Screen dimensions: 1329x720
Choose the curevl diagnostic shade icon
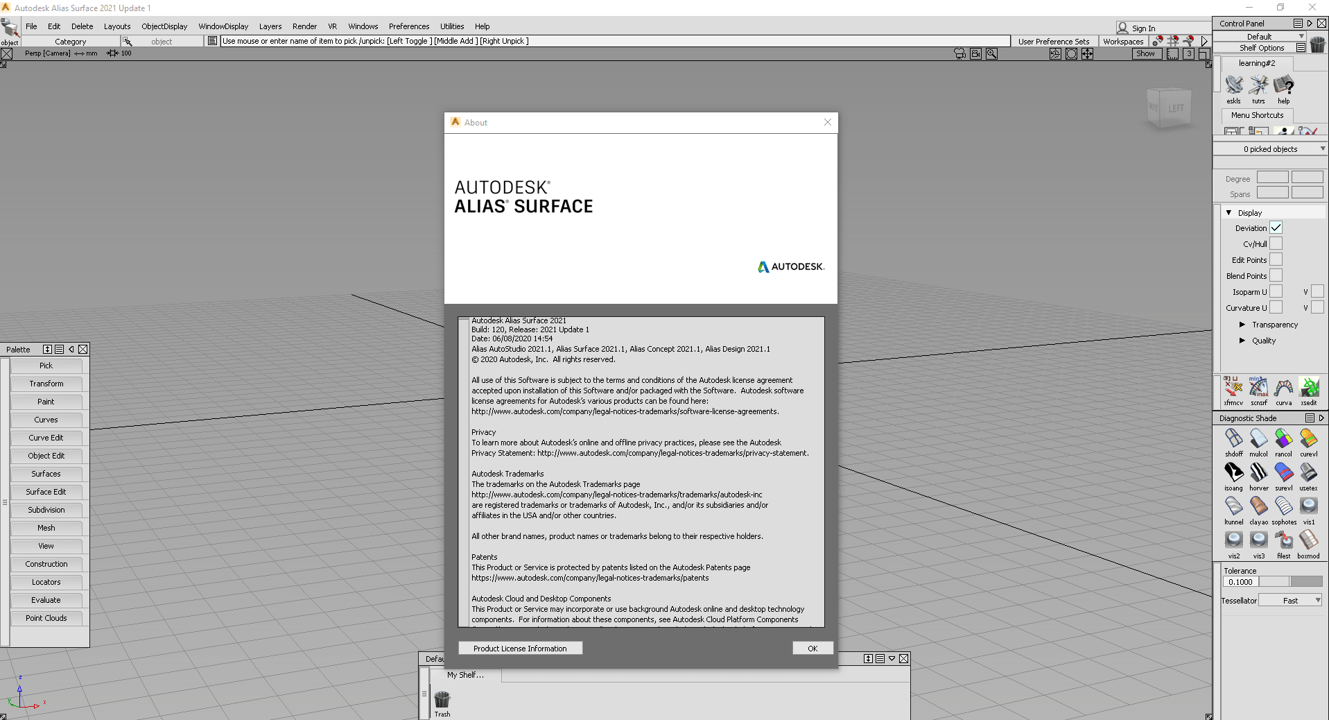pos(1309,439)
